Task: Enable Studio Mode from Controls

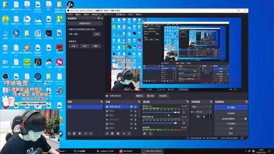Action: [x=231, y=124]
